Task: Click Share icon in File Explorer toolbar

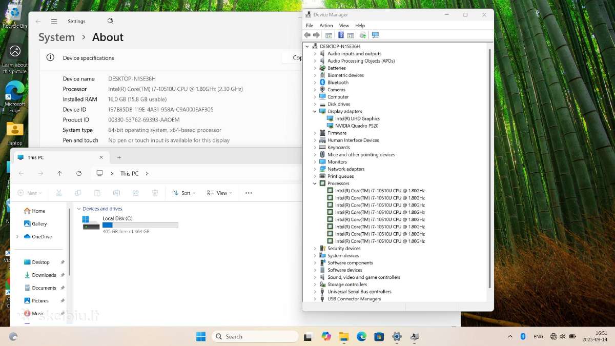Action: [x=136, y=193]
